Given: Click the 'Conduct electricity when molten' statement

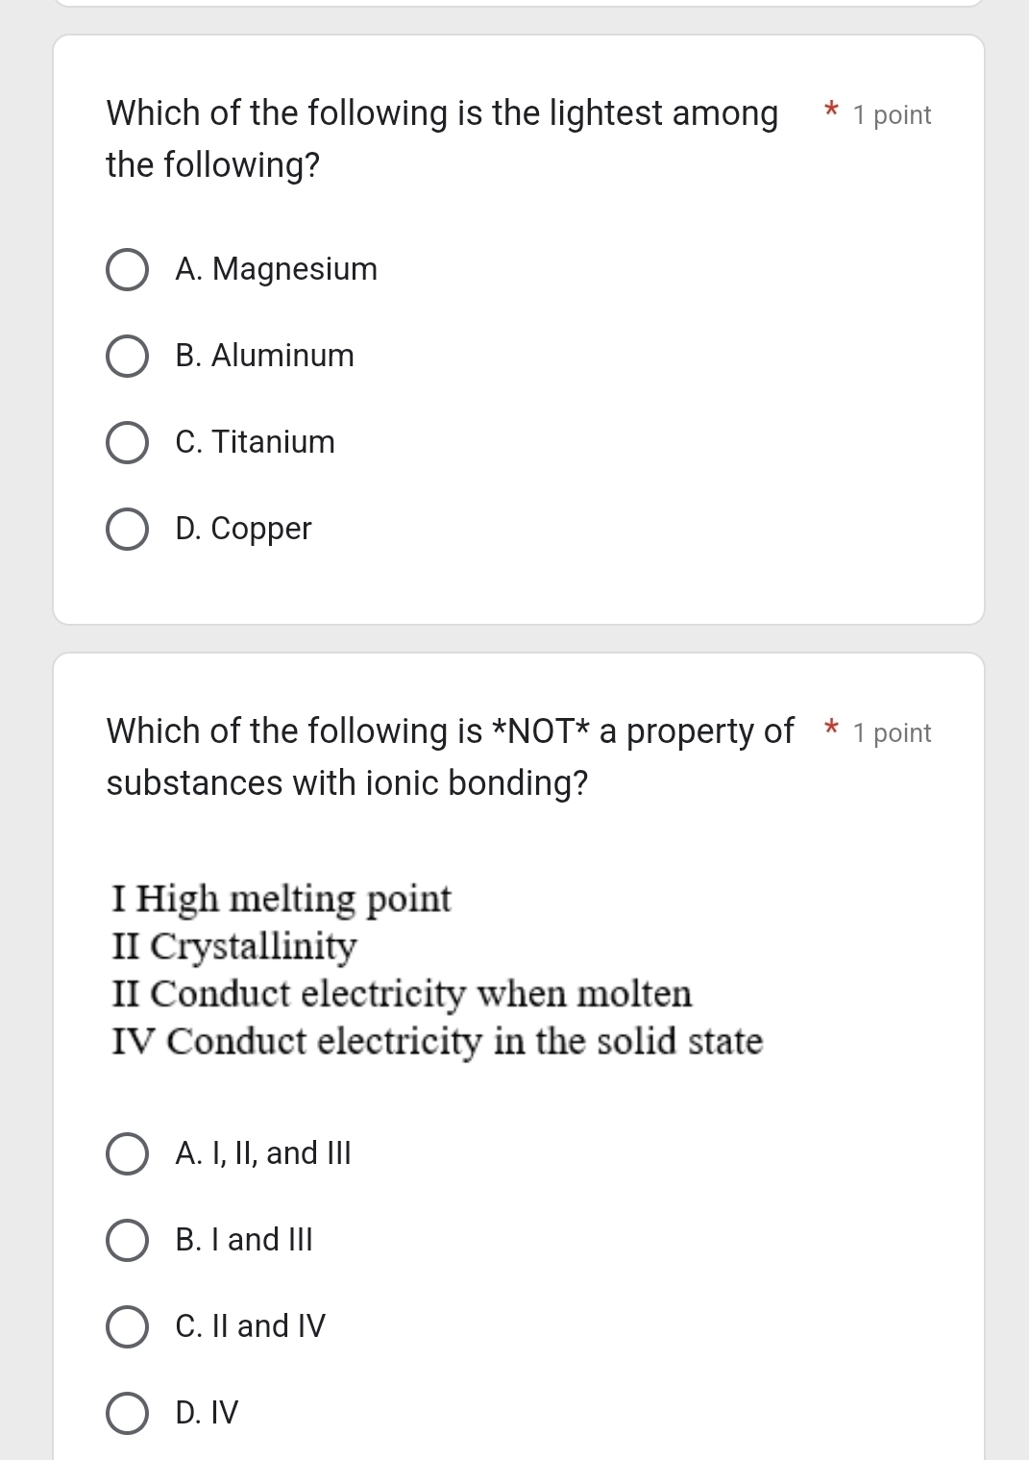Looking at the screenshot, I should coord(402,993).
